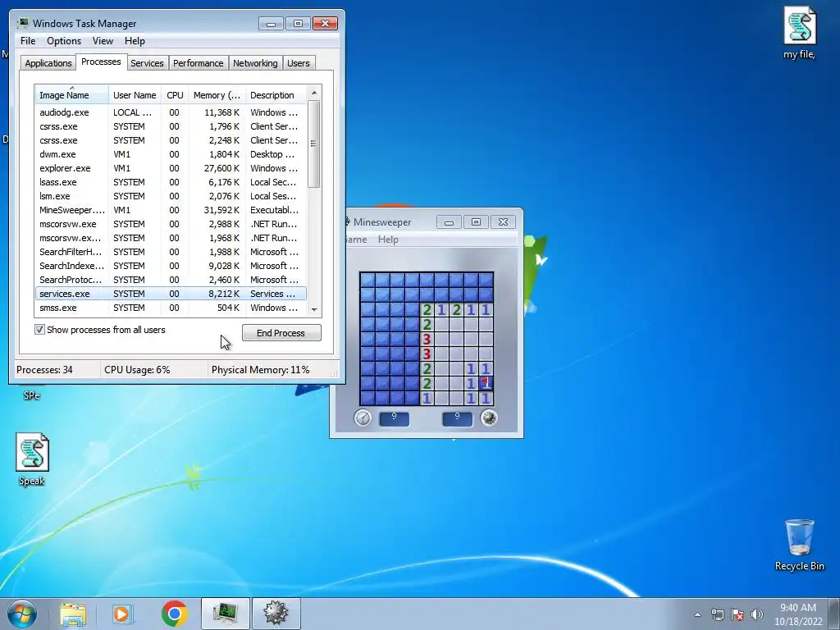The width and height of the screenshot is (840, 630).
Task: Click the 27,600 K memory value
Action: pyautogui.click(x=221, y=168)
